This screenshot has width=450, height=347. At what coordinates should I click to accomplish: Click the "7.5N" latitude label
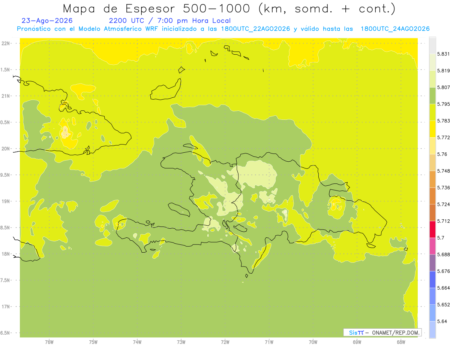(6, 280)
